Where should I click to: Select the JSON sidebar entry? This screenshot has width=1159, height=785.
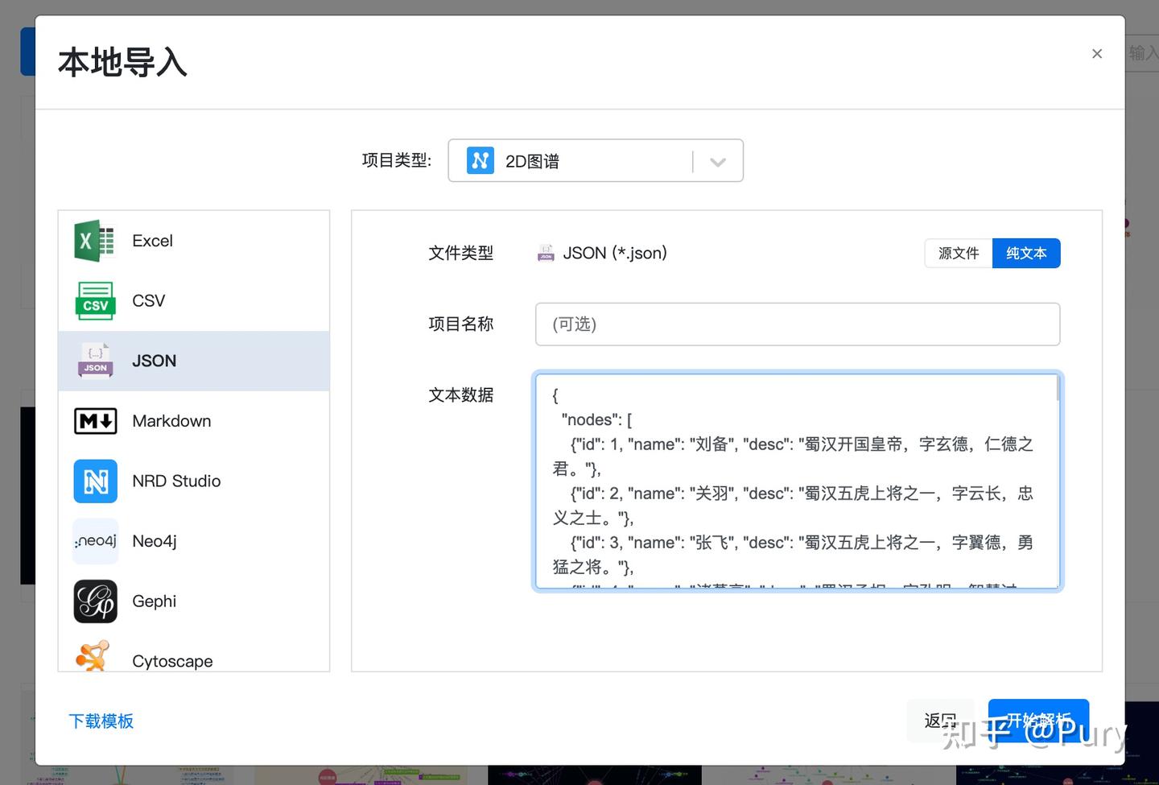pyautogui.click(x=154, y=360)
